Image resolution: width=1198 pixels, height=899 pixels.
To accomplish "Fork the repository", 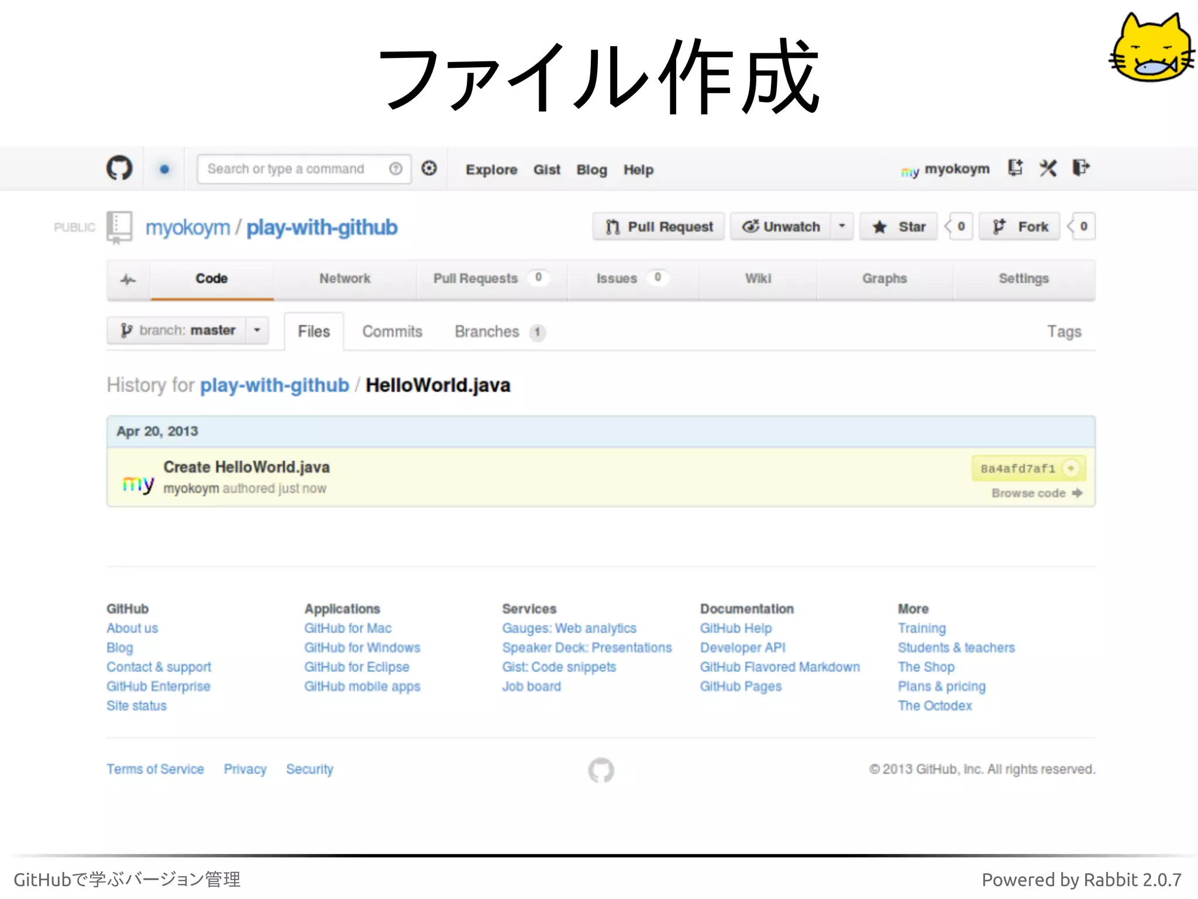I will pyautogui.click(x=1020, y=227).
